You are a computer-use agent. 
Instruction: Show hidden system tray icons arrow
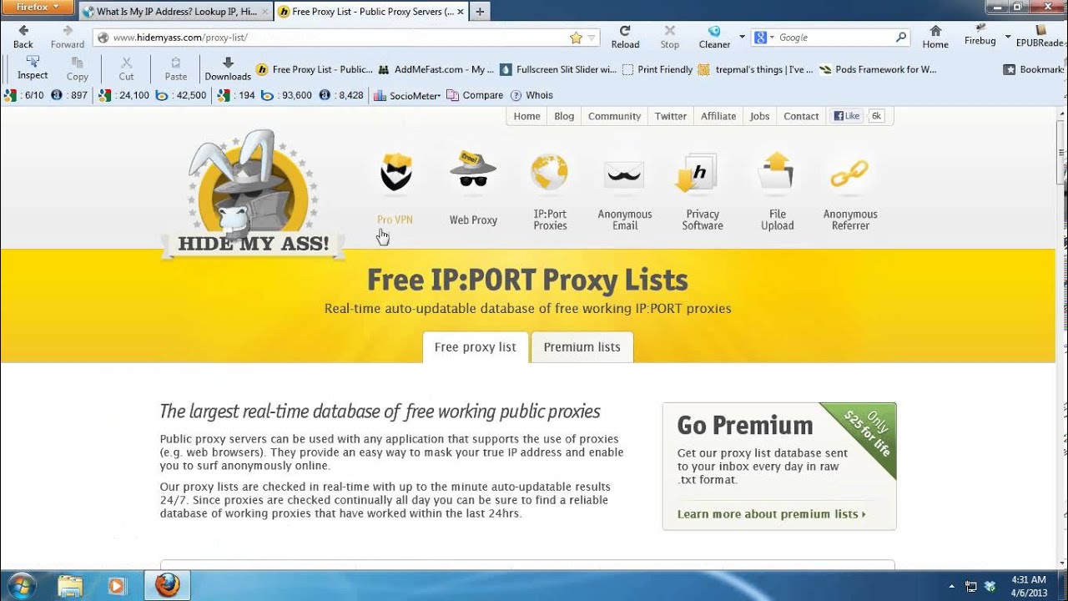[x=952, y=587]
